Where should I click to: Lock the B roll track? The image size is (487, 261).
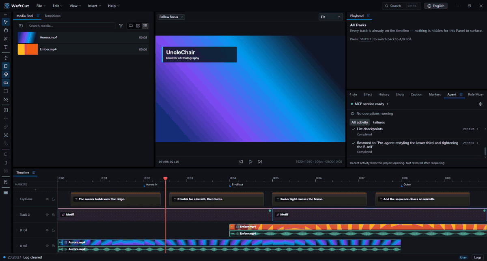[x=53, y=230]
